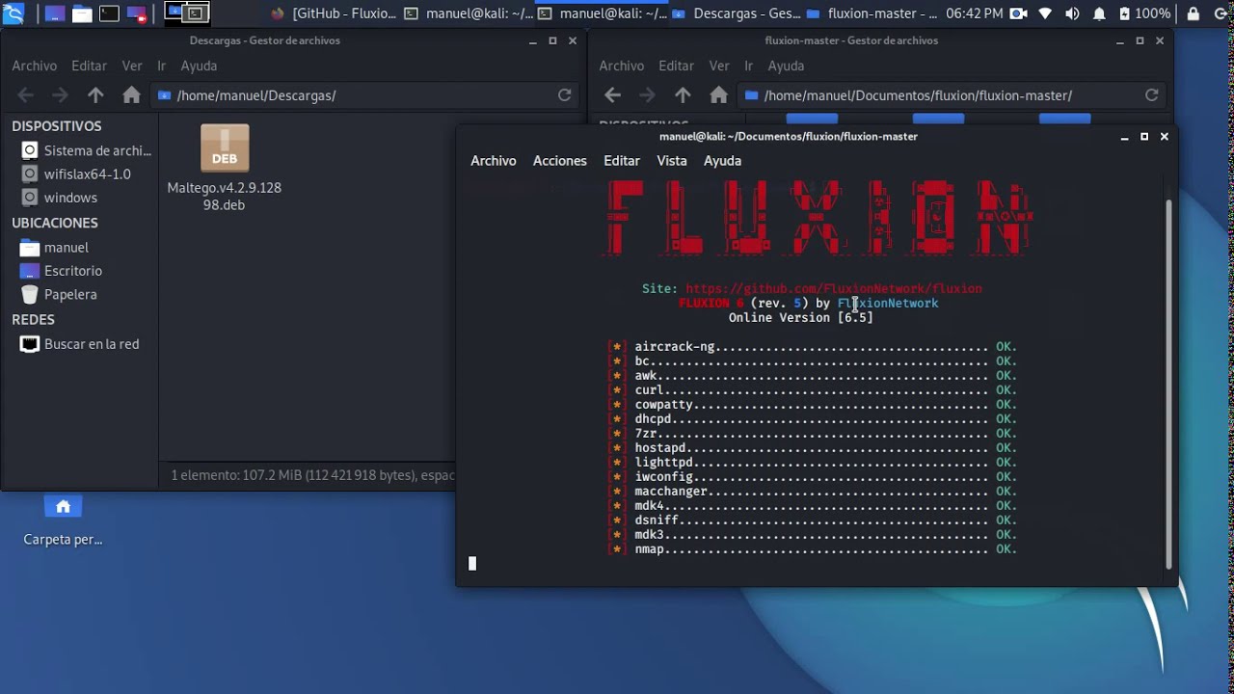Open Papelera trash in sidebar
The image size is (1234, 694).
pyautogui.click(x=60, y=295)
